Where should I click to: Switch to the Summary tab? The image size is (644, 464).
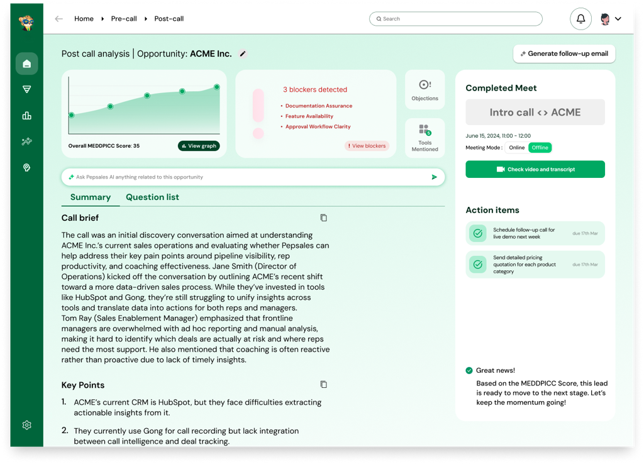click(x=91, y=197)
